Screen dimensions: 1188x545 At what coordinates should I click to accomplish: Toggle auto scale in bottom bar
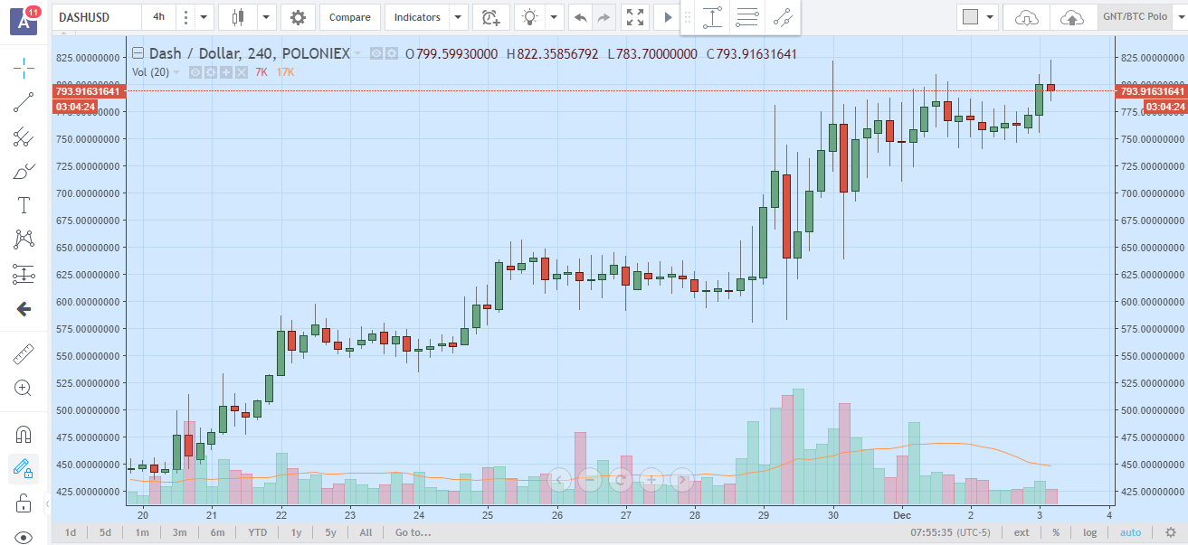pos(1130,532)
